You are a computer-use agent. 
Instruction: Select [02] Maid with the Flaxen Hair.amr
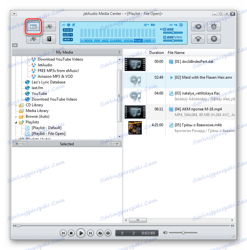click(x=203, y=77)
